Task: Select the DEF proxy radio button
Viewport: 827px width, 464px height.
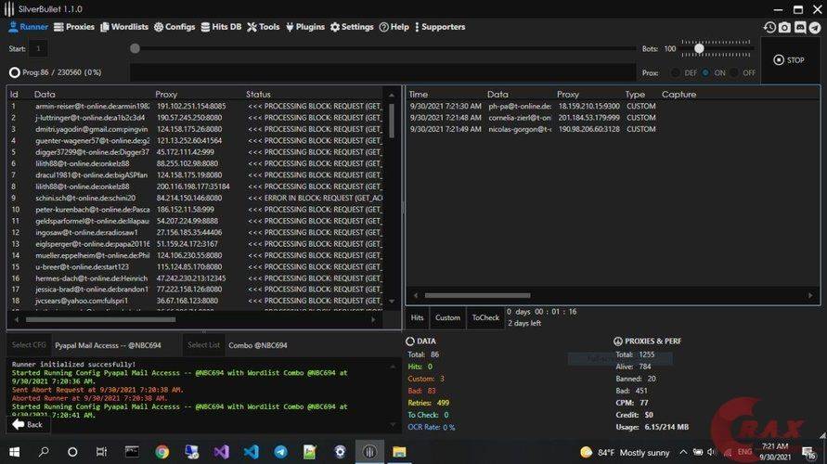Action: 675,72
